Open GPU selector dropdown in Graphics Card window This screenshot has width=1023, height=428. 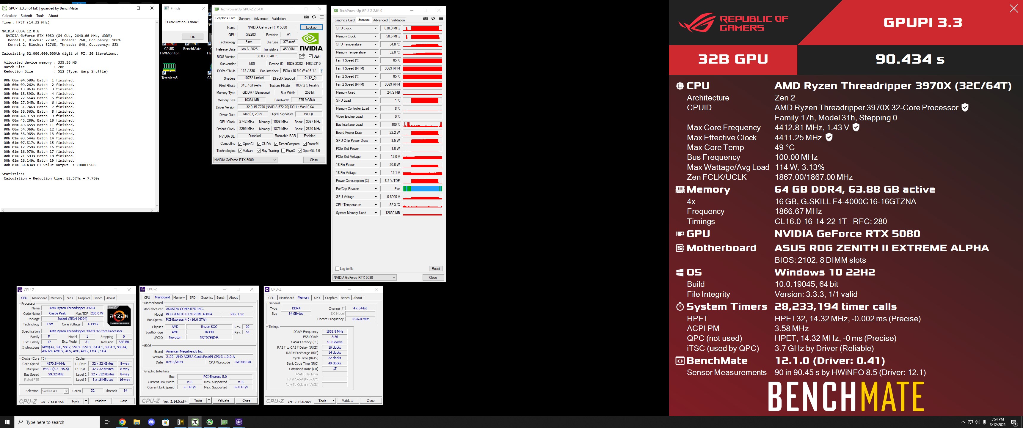[245, 160]
